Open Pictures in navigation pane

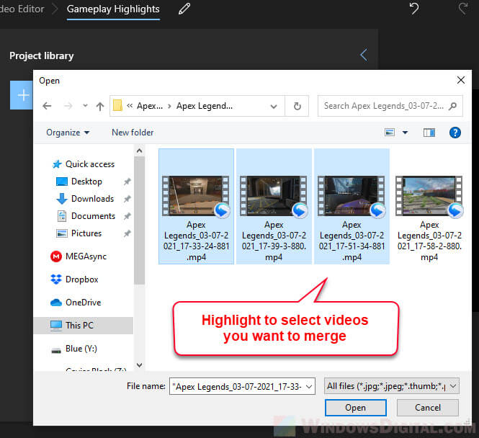[x=79, y=233]
